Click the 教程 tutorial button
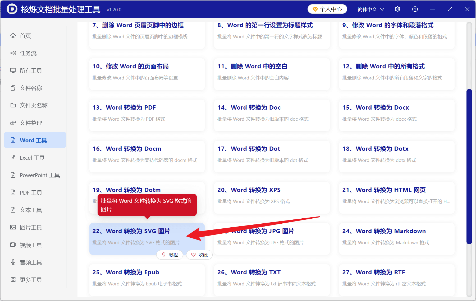 point(170,255)
